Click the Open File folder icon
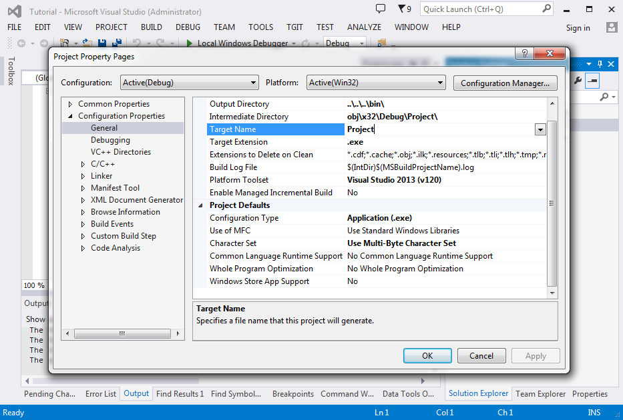This screenshot has height=420, width=623. (87, 43)
